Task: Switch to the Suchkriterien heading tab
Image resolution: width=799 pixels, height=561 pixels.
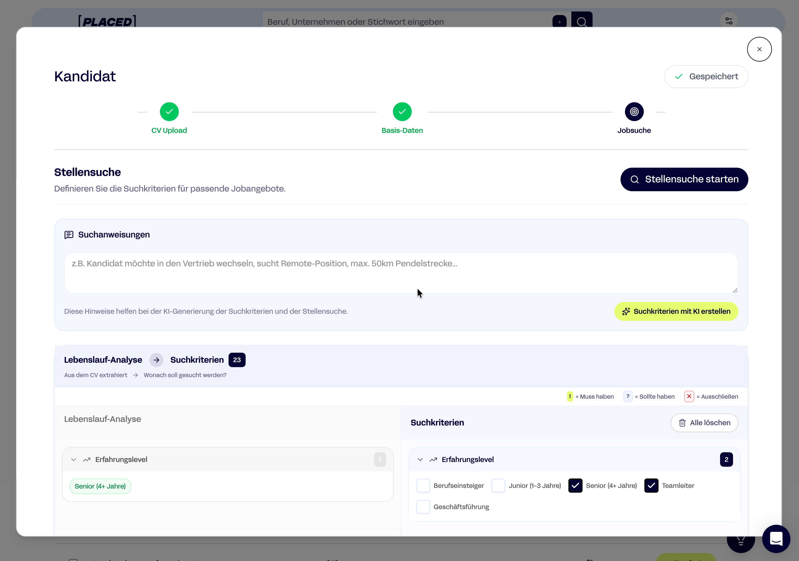Action: [197, 360]
